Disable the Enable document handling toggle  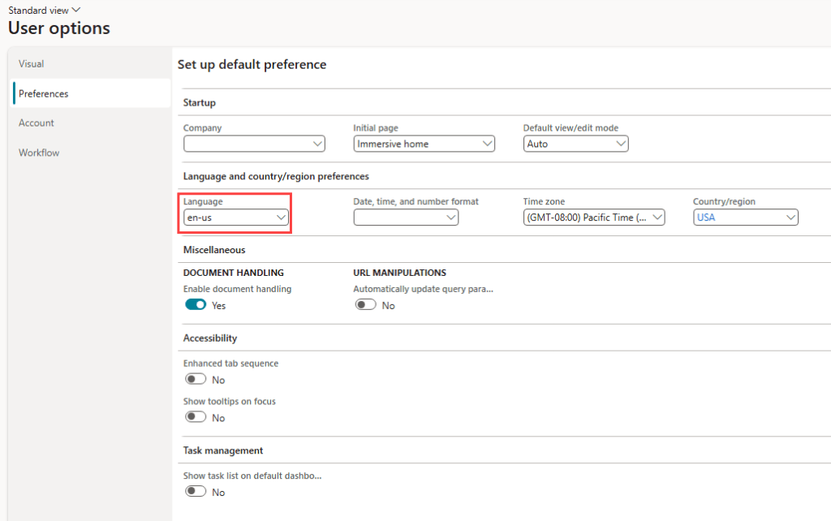196,305
